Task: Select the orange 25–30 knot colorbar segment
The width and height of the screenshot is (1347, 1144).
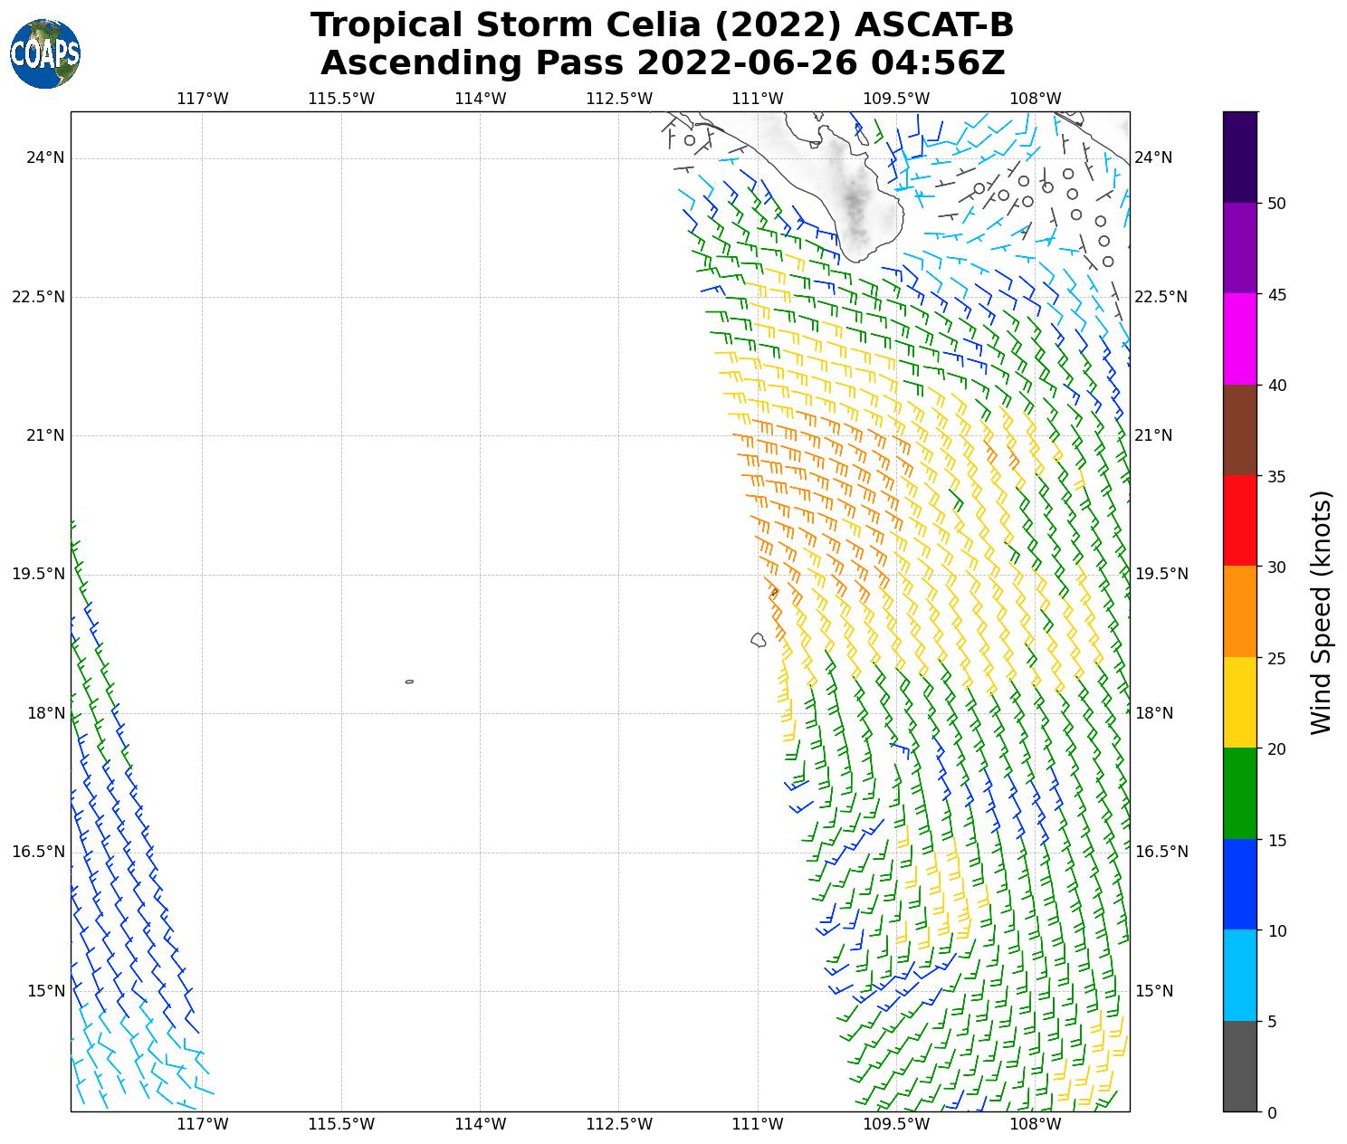Action: click(x=1239, y=611)
